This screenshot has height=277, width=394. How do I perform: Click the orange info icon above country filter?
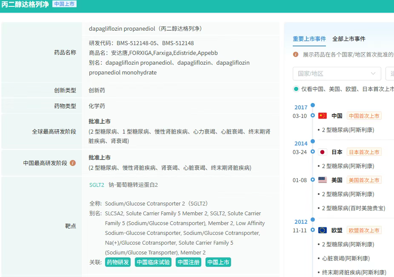tap(296, 54)
